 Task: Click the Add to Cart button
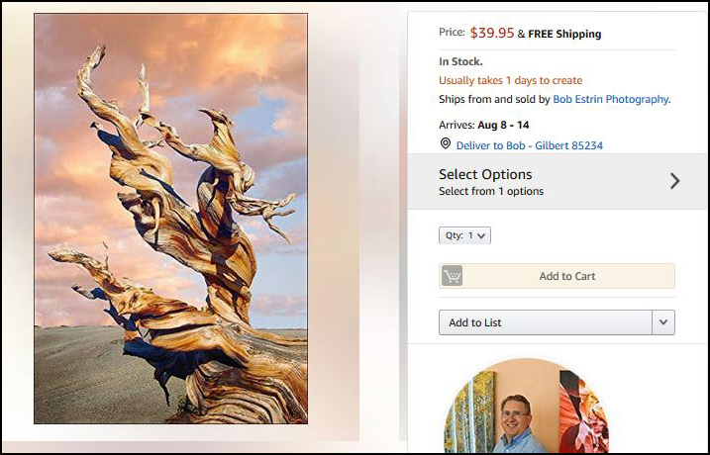click(x=557, y=276)
